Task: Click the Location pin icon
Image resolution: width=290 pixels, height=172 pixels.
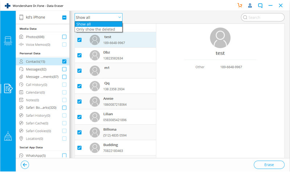Action: click(x=21, y=139)
